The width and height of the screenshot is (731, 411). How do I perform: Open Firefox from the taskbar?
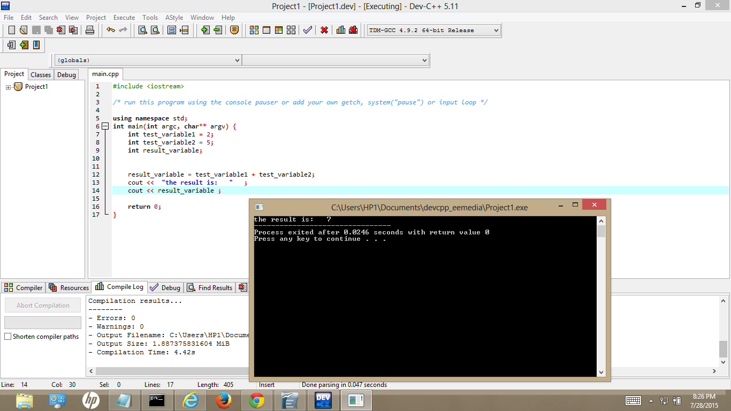(223, 400)
